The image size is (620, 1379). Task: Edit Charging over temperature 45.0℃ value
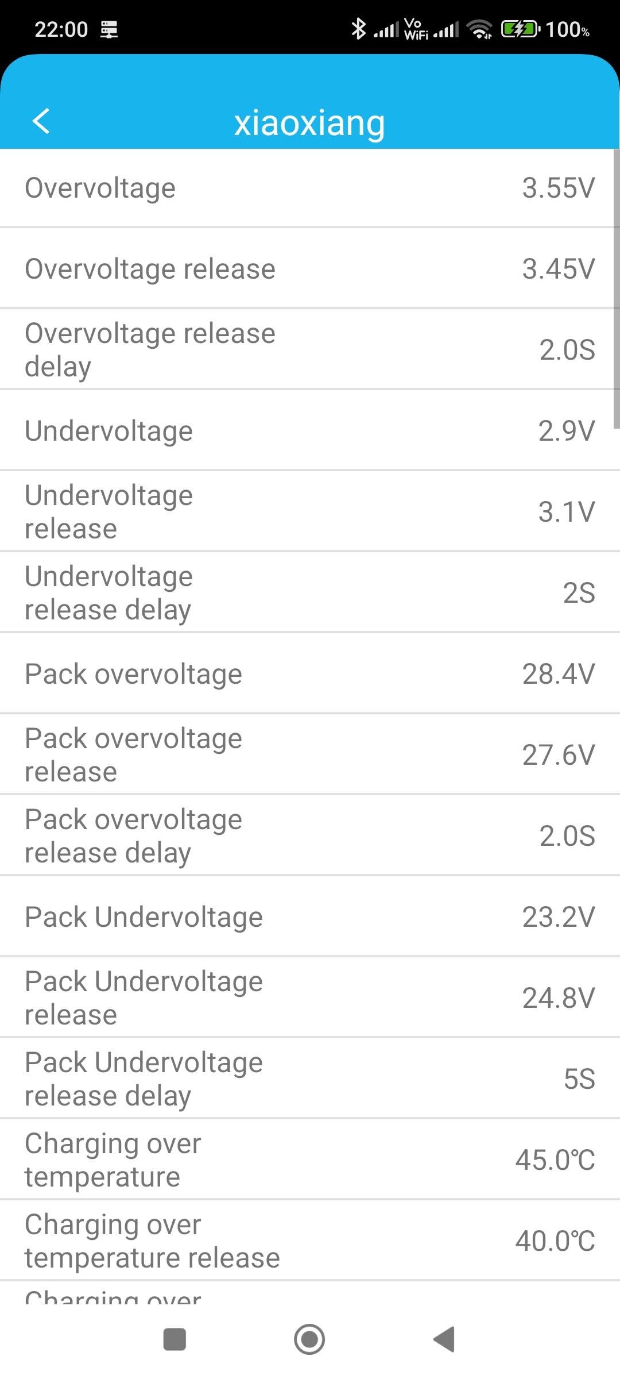[x=310, y=1160]
